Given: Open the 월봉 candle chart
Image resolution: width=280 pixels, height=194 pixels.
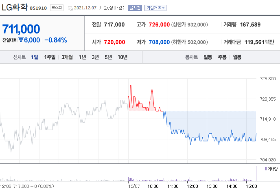Looking at the screenshot, I should point(237,57).
